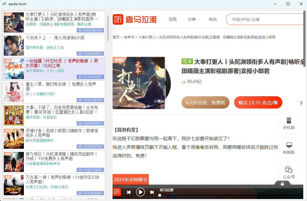Play the audio in the bottom player
Image resolution: width=307 pixels, height=201 pixels.
pos(140,192)
